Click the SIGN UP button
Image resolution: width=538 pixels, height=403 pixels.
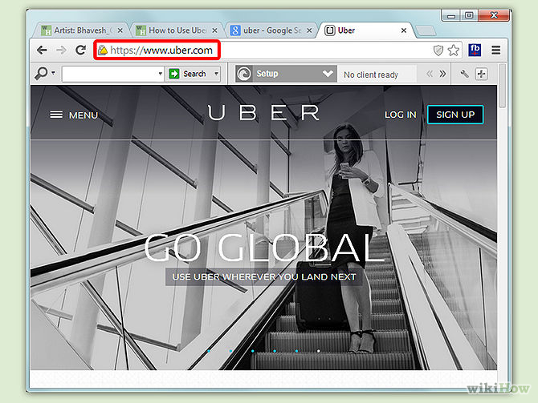(x=455, y=115)
